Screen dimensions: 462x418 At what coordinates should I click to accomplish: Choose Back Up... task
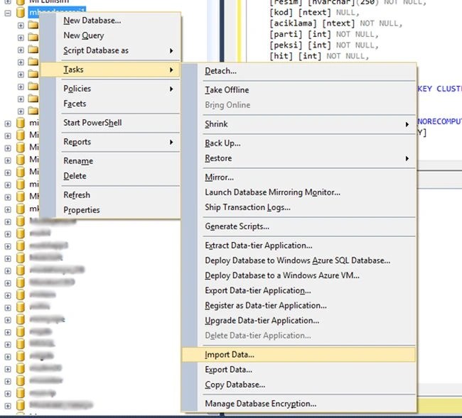[x=299, y=143]
